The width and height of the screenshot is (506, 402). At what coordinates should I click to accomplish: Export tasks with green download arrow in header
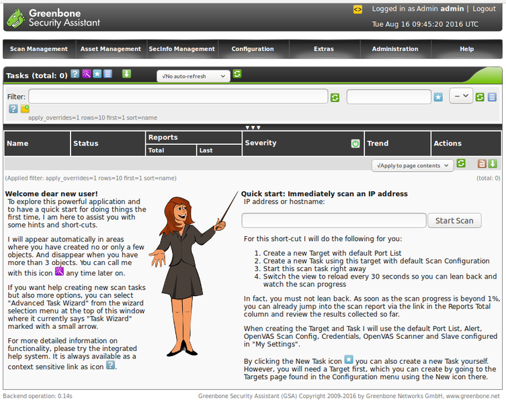[x=126, y=74]
